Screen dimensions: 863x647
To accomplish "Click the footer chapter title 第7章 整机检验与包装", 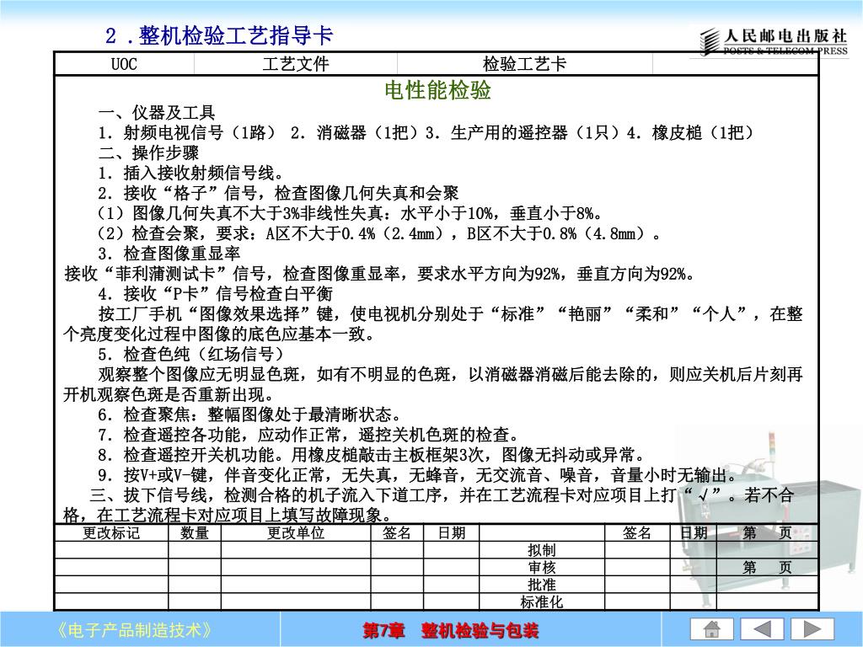I will [450, 630].
